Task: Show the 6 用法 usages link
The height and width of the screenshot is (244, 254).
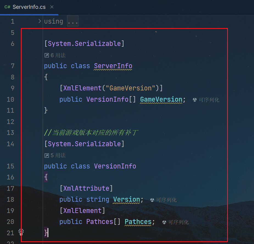Action: pos(58,56)
